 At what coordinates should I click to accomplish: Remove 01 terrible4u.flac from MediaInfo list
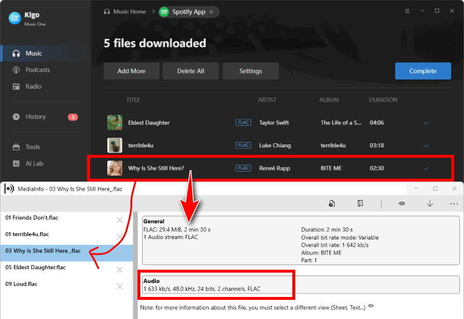pos(119,237)
